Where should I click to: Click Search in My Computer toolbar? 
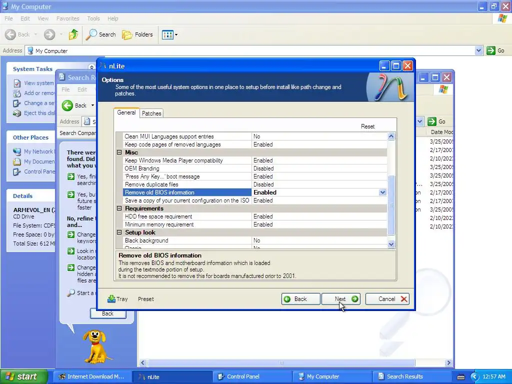100,34
